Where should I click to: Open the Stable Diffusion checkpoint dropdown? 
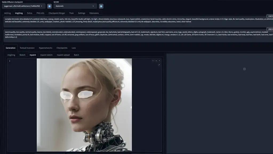tap(24, 6)
